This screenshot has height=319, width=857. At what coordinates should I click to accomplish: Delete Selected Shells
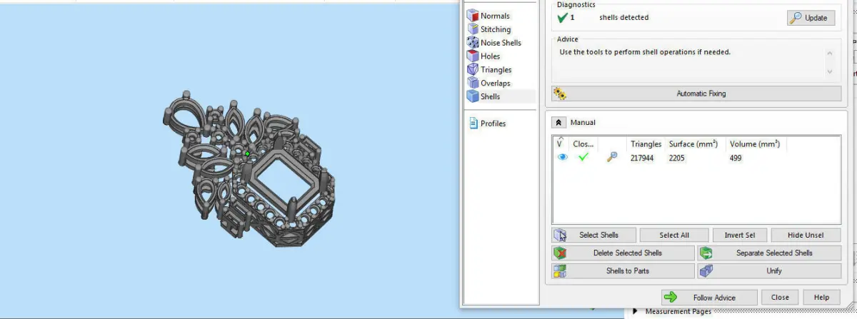[x=623, y=253]
